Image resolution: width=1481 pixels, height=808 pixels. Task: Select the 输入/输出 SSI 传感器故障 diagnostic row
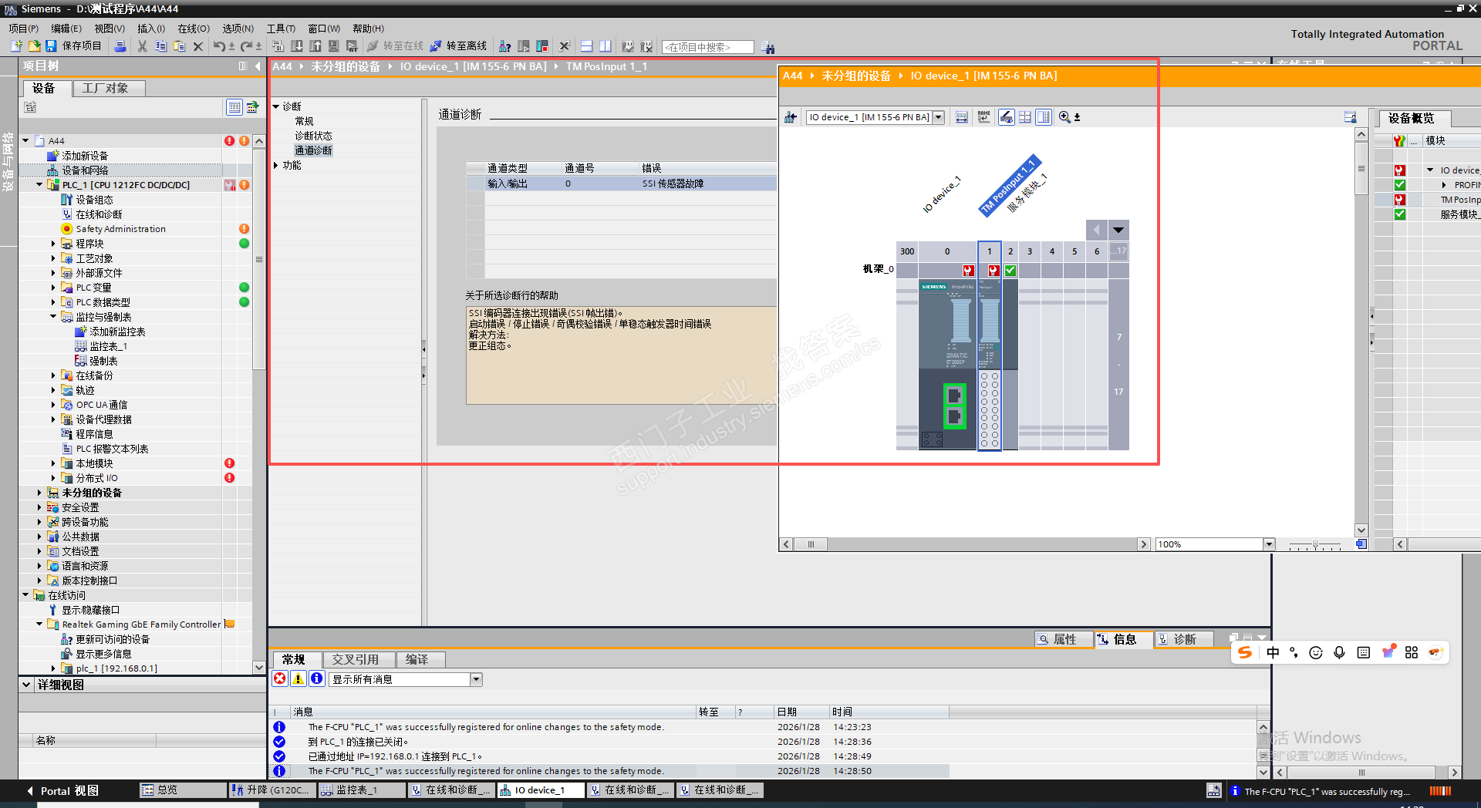621,183
